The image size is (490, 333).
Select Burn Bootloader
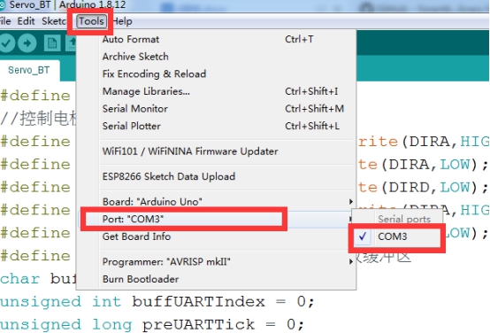point(216,279)
